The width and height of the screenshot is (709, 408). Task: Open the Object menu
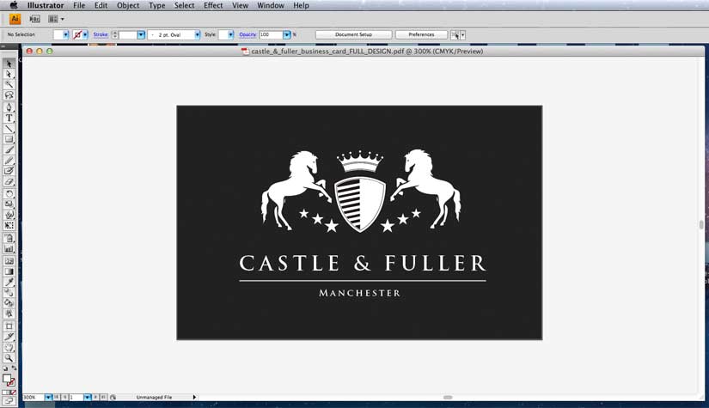(128, 5)
